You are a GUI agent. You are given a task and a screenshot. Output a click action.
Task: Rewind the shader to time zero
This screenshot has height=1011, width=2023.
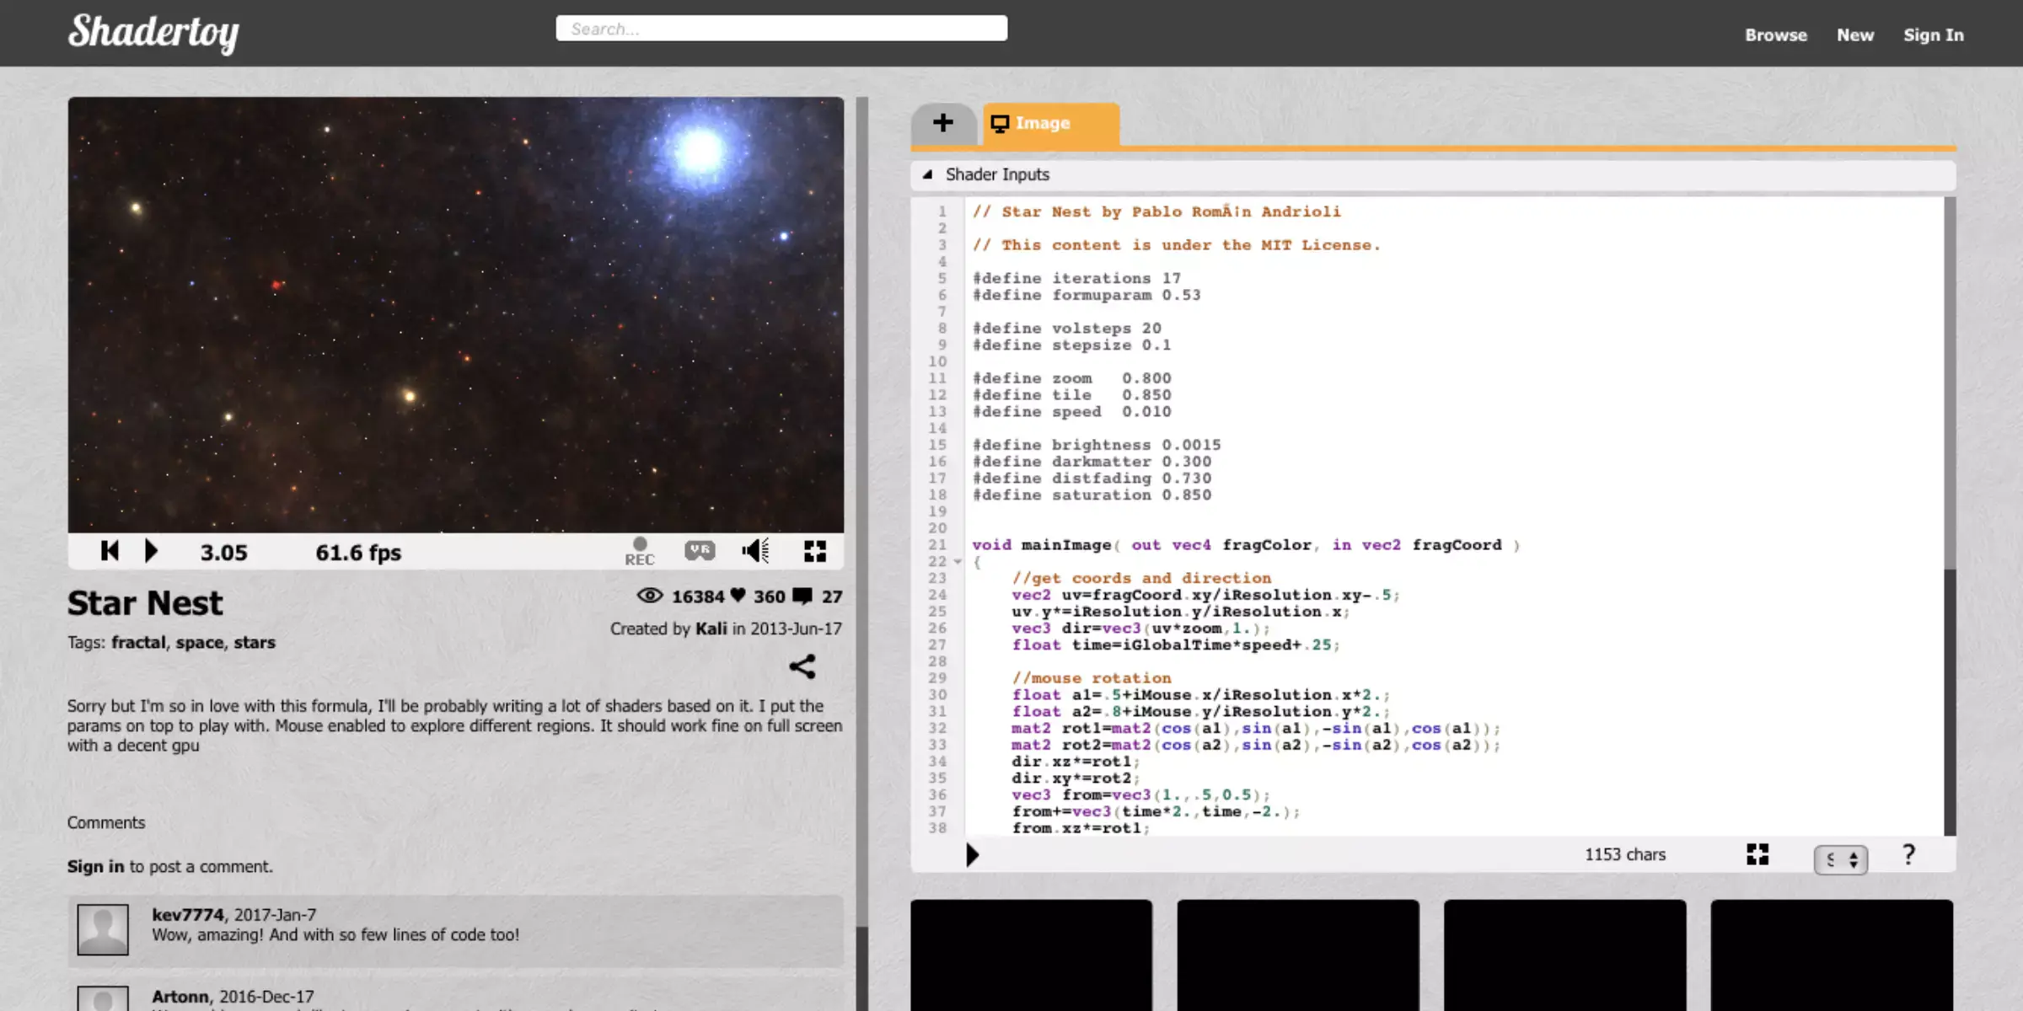[110, 552]
